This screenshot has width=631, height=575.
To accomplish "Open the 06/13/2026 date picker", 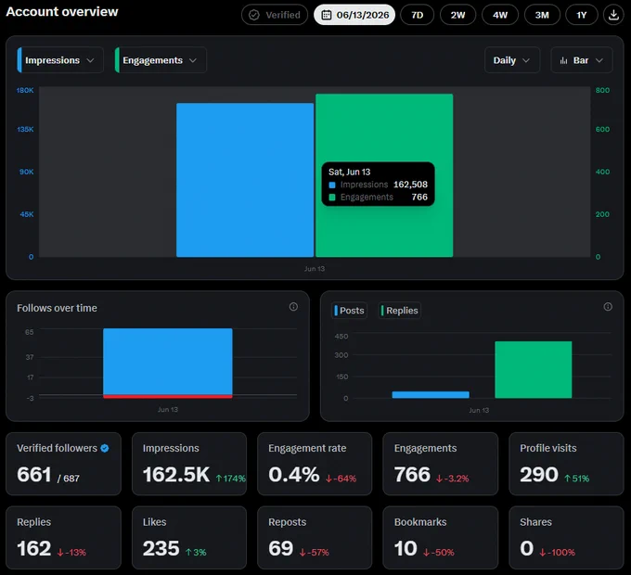I will coord(354,15).
